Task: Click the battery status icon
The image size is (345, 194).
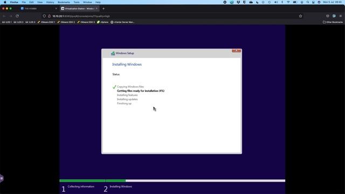Action: [x=295, y=2]
